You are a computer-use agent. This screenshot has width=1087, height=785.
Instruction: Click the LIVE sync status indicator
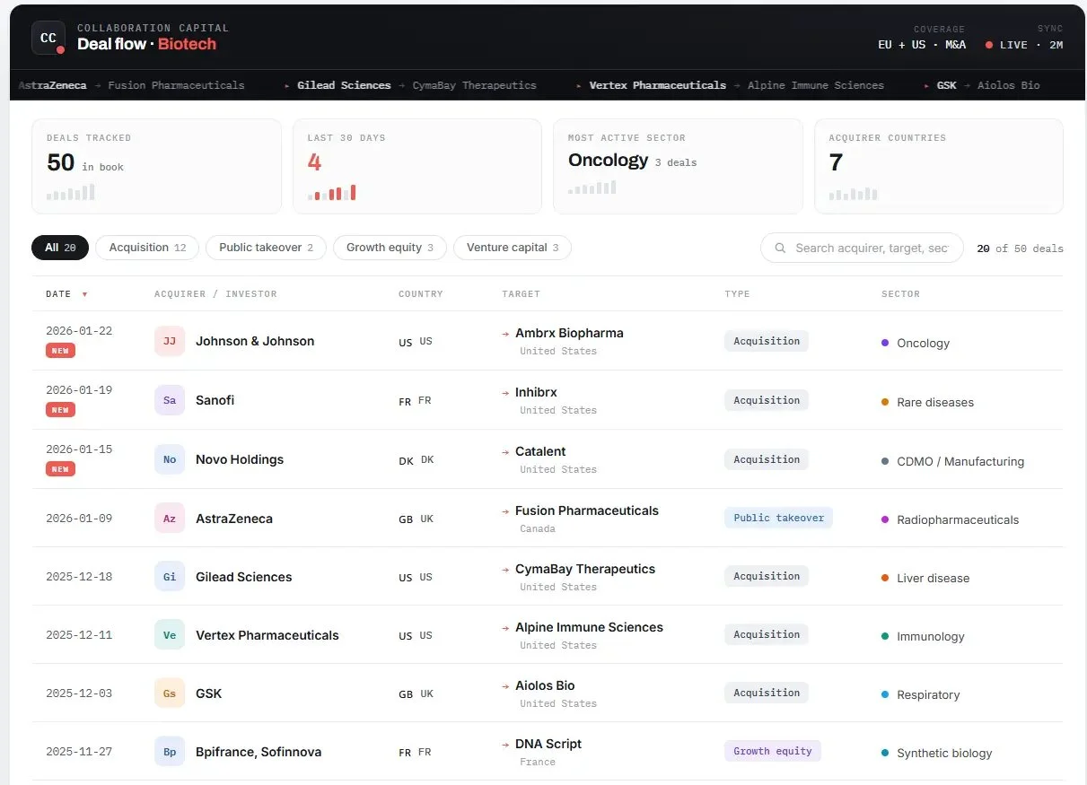click(x=1024, y=45)
